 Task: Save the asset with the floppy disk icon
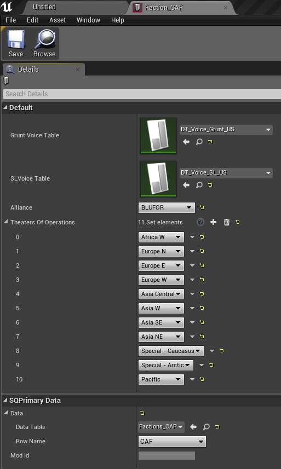coord(15,44)
